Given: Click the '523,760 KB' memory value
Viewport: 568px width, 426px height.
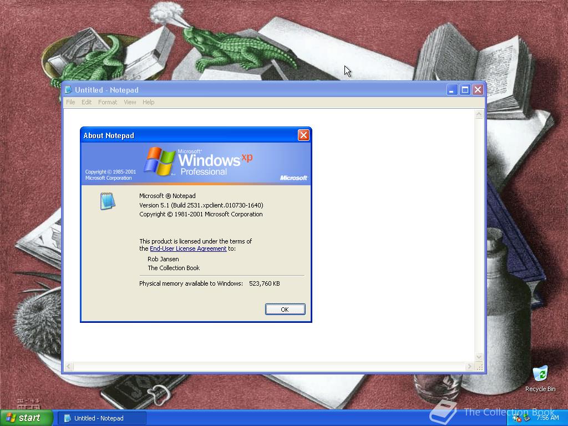Looking at the screenshot, I should pyautogui.click(x=265, y=283).
